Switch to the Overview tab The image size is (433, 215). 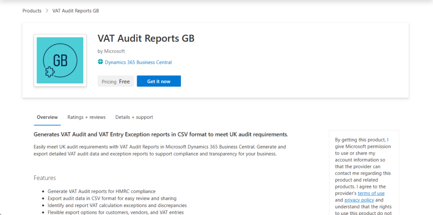point(47,117)
